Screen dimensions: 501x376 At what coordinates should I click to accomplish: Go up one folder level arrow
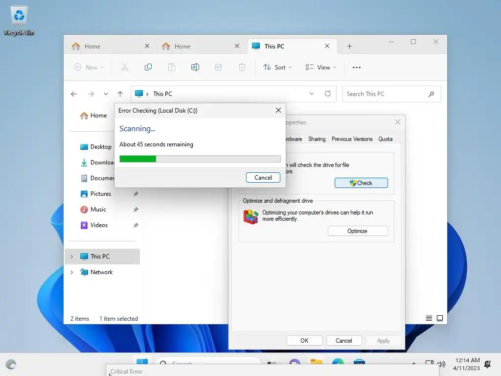pyautogui.click(x=120, y=94)
